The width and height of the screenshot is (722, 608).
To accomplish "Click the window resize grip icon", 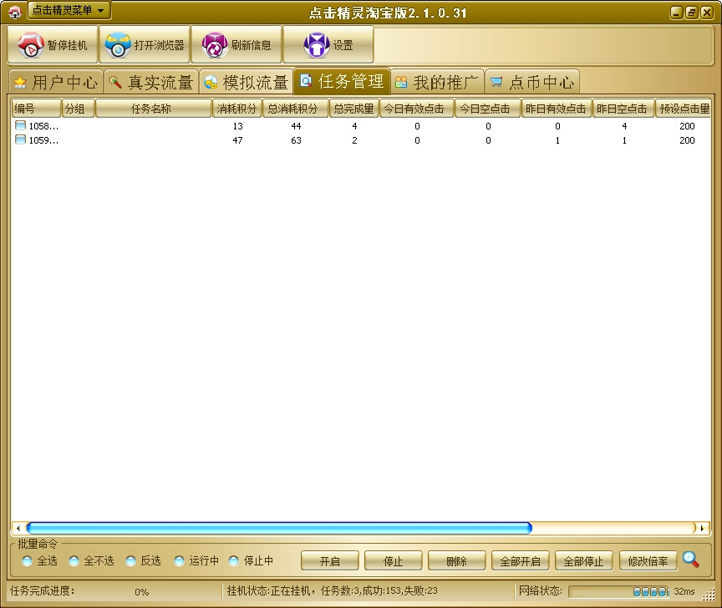I will click(x=708, y=594).
